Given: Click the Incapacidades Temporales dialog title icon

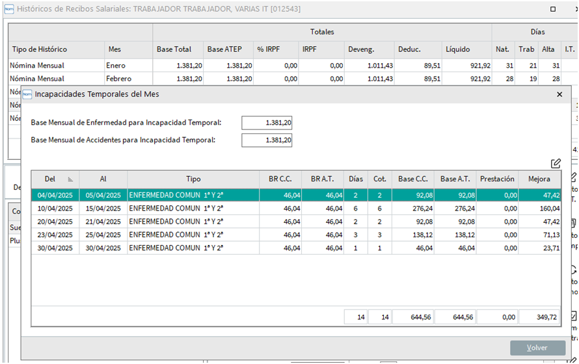Looking at the screenshot, I should (x=27, y=94).
